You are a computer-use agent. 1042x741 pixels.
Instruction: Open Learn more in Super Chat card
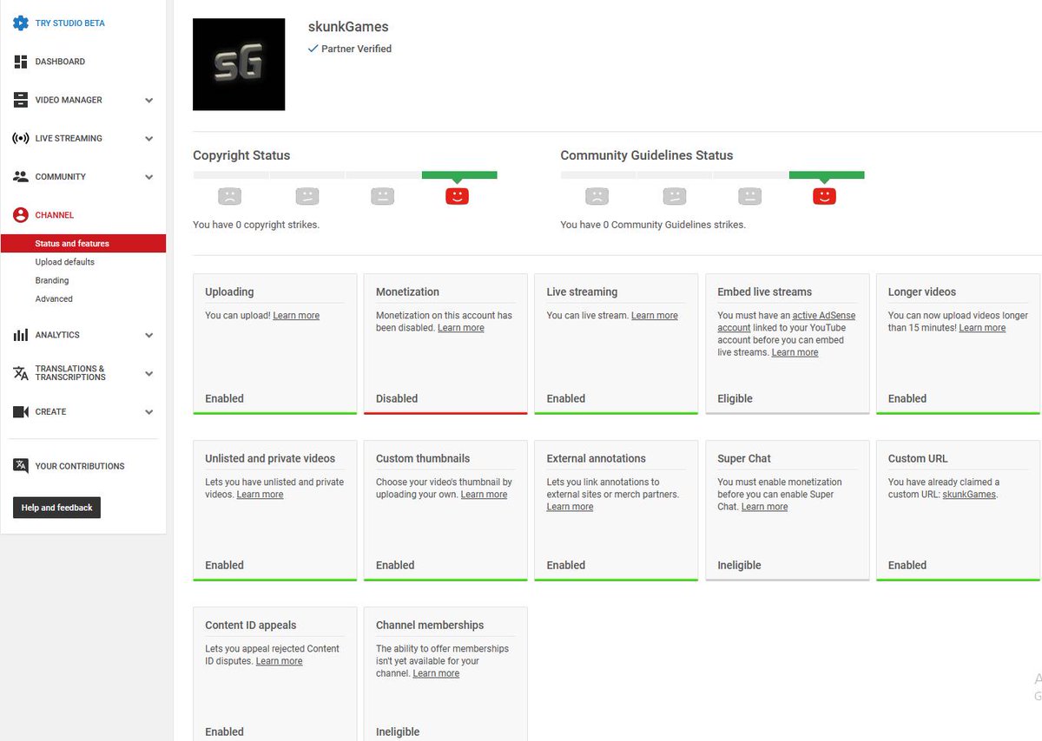[x=764, y=507]
